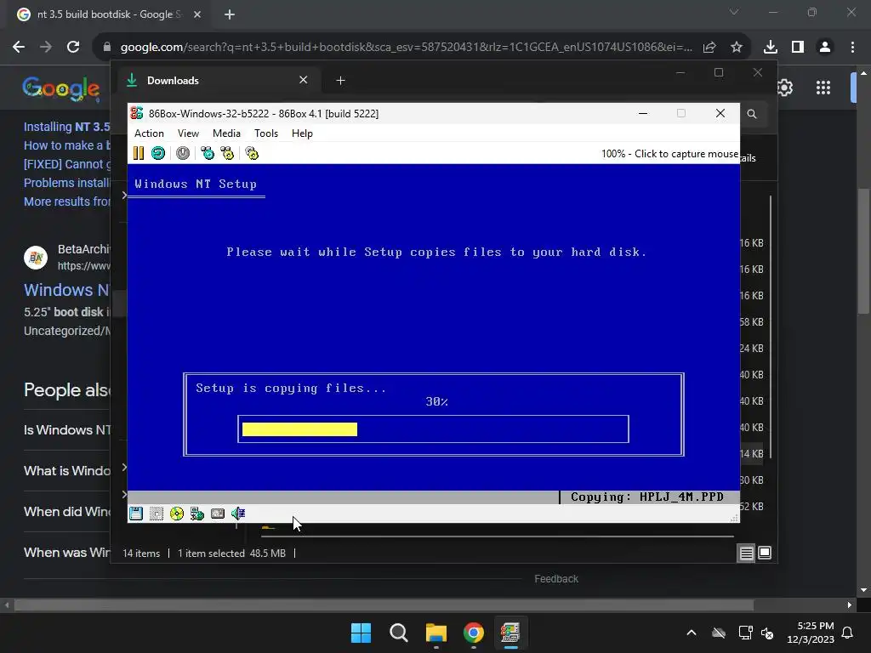Open the "[FIXED] Cannot g..." link
The image size is (871, 653).
tap(66, 164)
